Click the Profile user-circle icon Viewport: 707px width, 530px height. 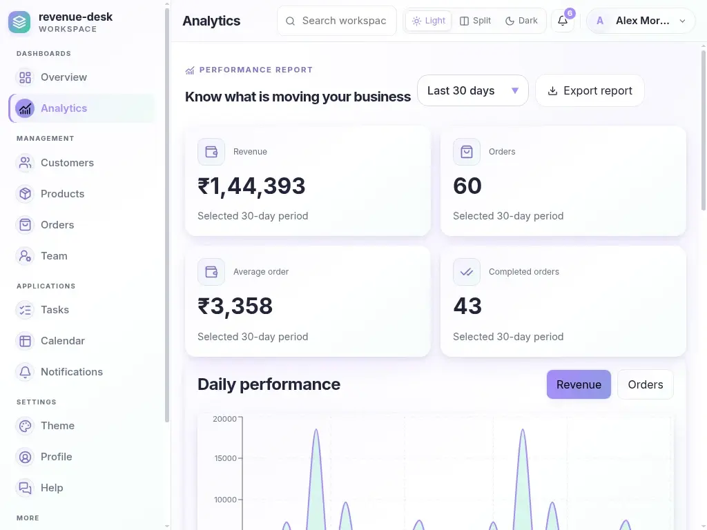(26, 457)
